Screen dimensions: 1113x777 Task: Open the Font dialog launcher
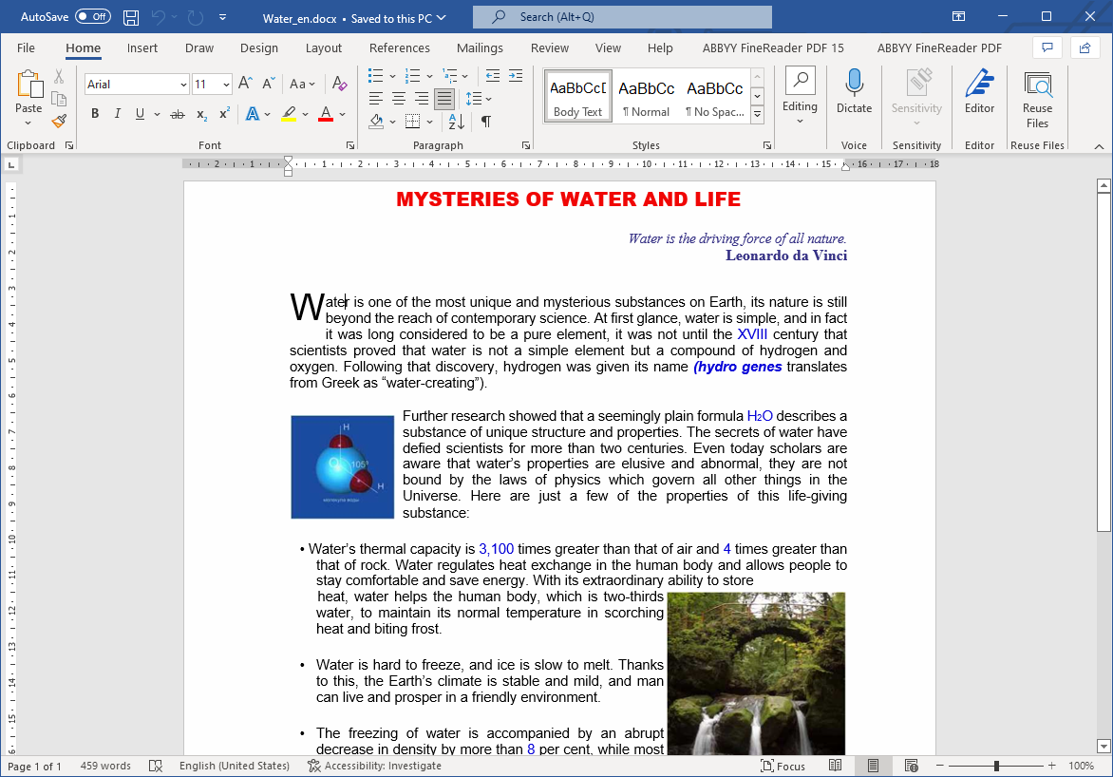point(349,145)
